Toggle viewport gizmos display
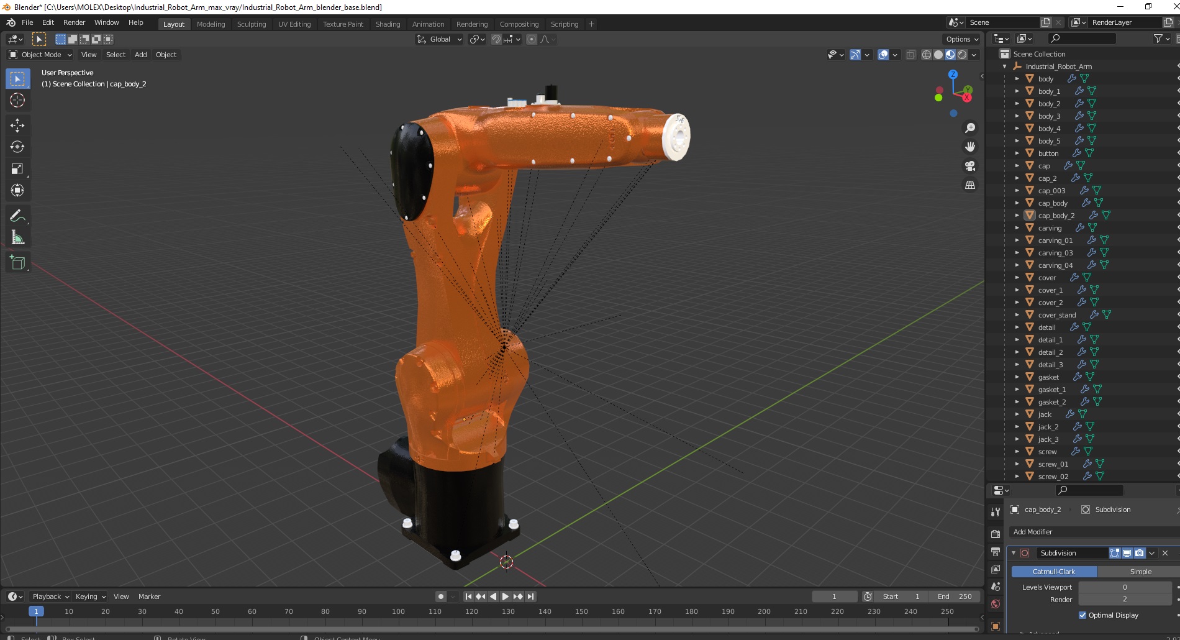This screenshot has width=1180, height=640. point(855,55)
